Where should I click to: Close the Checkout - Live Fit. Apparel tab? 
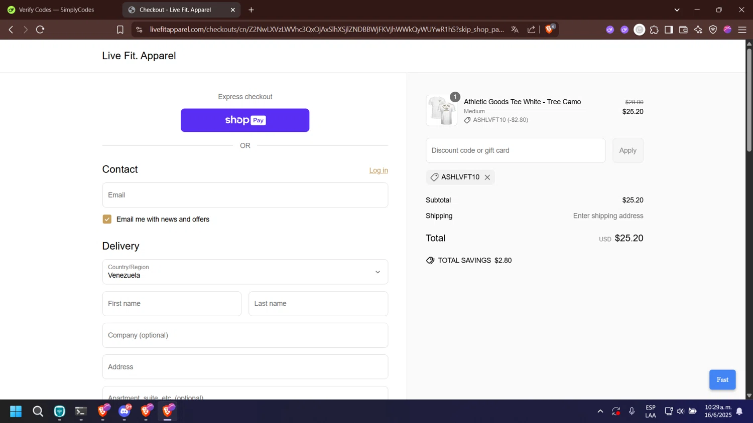point(233,10)
